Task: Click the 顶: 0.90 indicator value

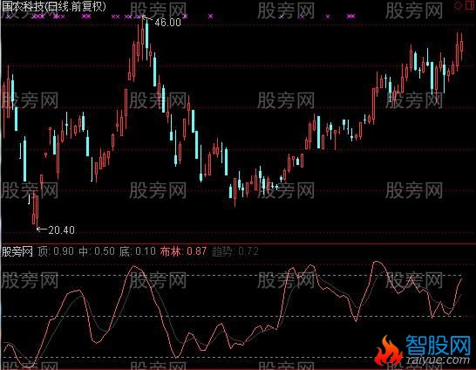Action: pos(56,251)
